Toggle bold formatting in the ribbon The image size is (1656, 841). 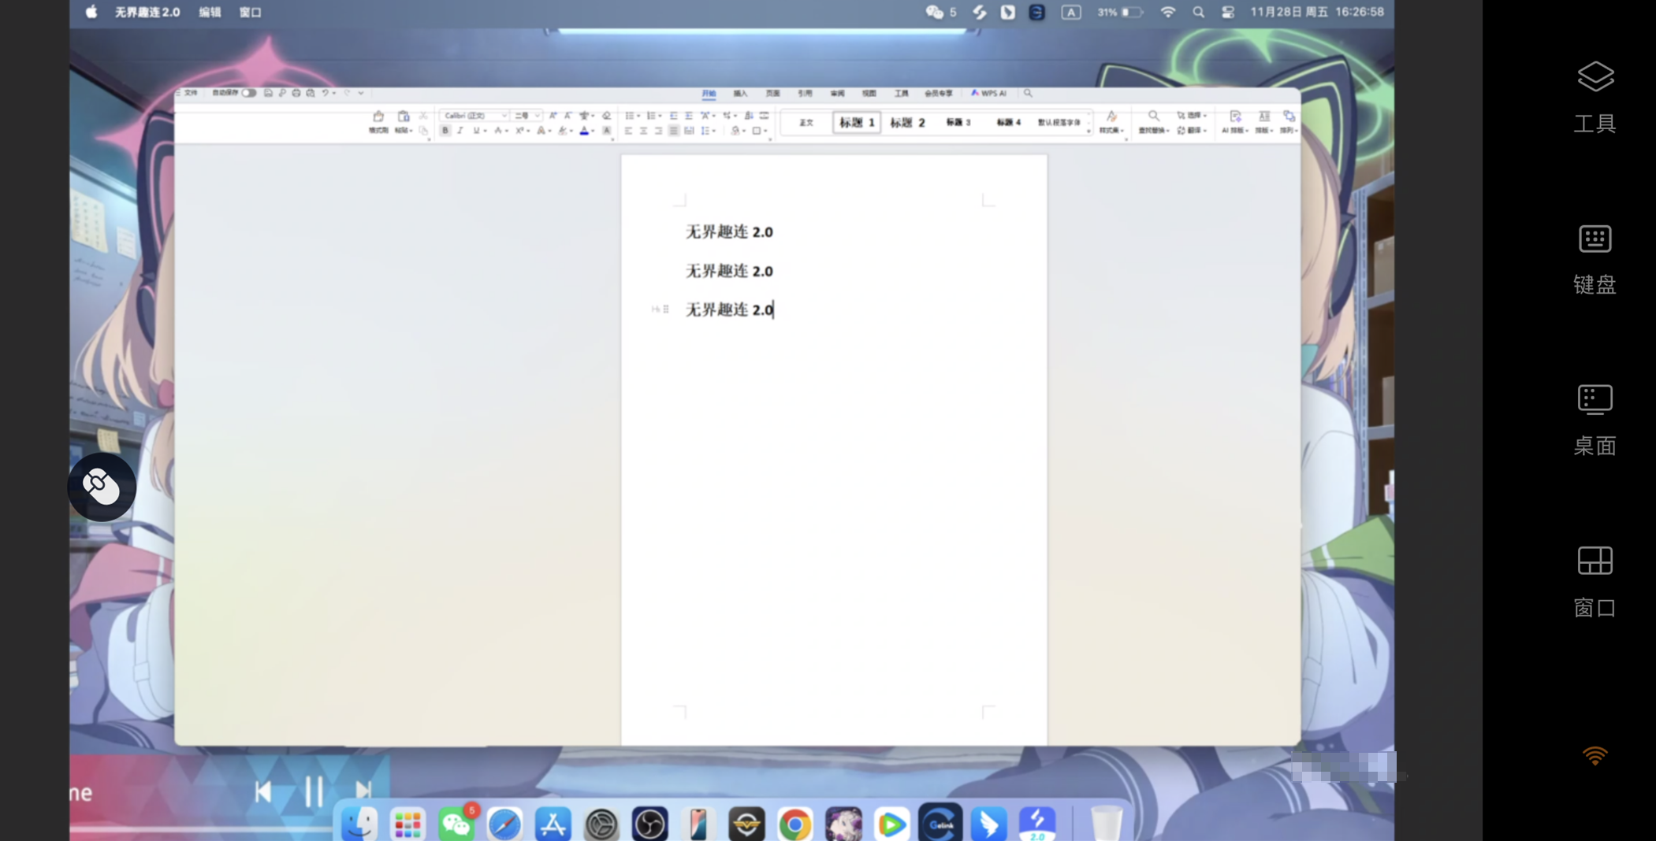coord(445,131)
